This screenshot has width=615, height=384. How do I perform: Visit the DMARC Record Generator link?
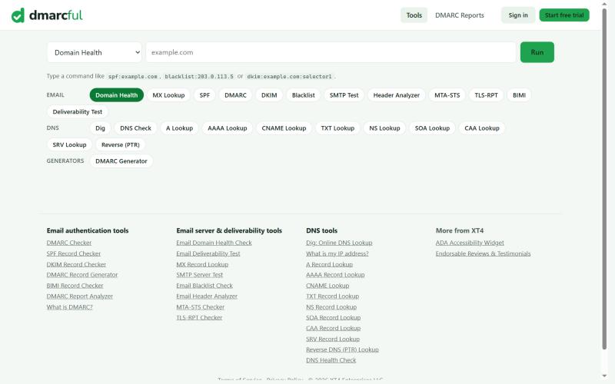[x=82, y=275]
